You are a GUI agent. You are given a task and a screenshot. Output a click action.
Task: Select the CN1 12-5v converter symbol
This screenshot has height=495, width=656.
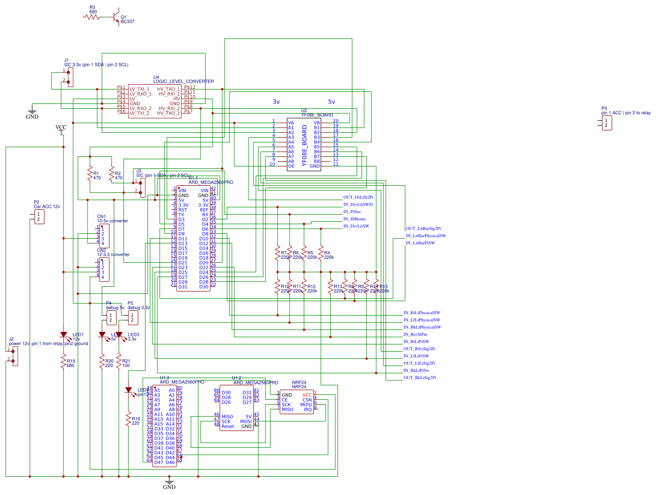tap(103, 235)
